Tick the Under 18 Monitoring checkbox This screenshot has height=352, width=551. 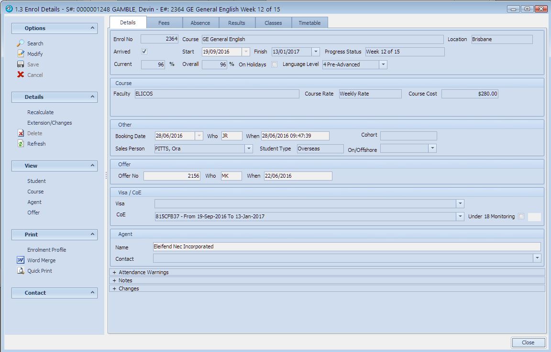point(521,216)
